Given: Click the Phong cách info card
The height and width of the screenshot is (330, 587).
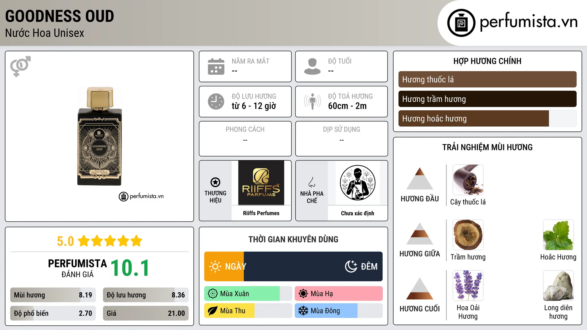Looking at the screenshot, I should pos(245,139).
